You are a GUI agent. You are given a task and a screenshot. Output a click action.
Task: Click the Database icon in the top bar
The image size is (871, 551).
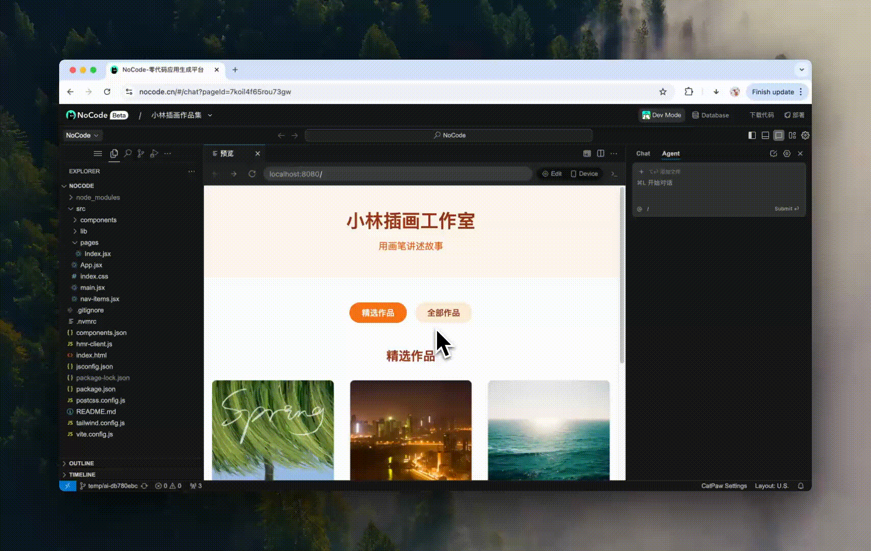(x=696, y=115)
